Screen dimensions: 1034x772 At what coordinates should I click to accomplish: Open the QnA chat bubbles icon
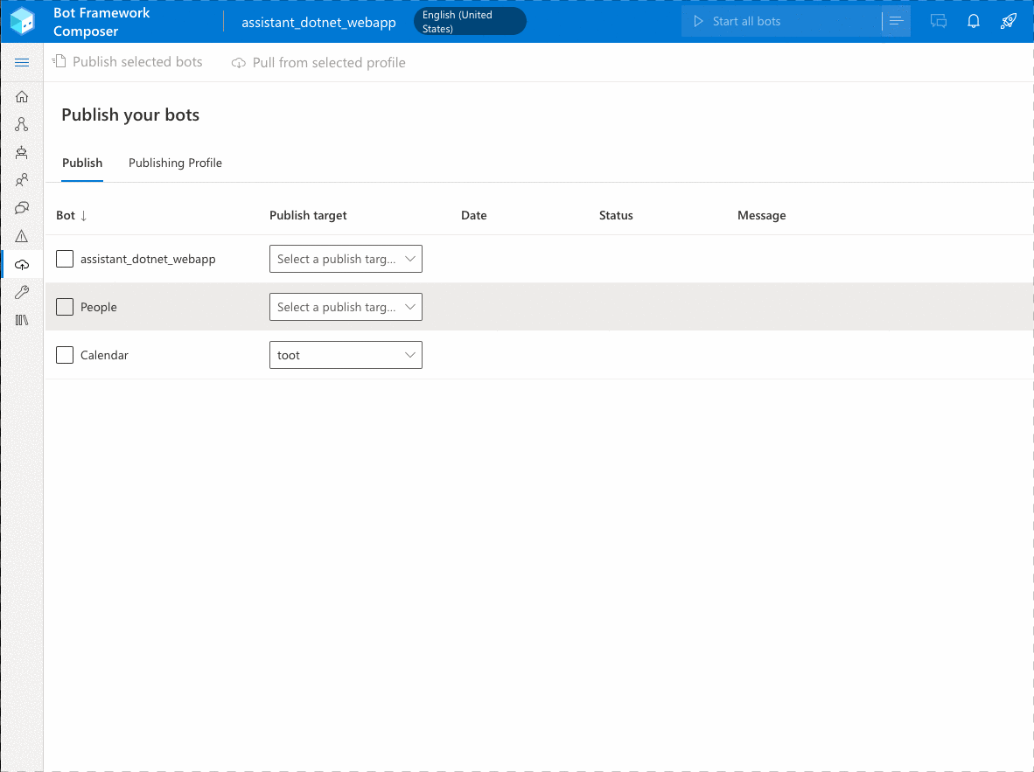point(22,208)
